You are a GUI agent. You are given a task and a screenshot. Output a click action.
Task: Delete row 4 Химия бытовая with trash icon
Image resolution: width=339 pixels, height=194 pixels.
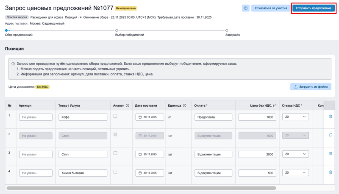pyautogui.click(x=331, y=172)
